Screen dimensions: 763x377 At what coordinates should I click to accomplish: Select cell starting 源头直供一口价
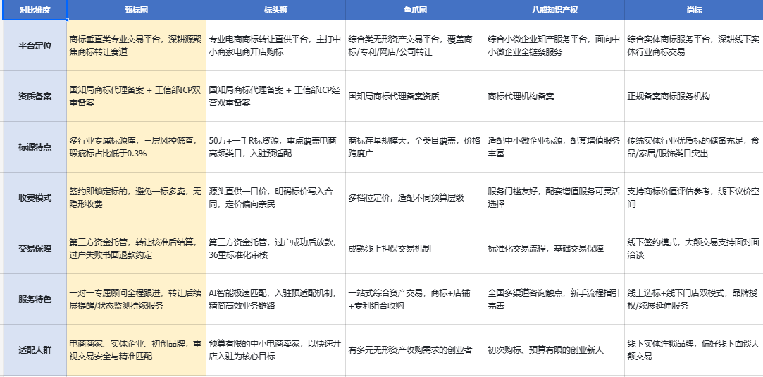[276, 198]
